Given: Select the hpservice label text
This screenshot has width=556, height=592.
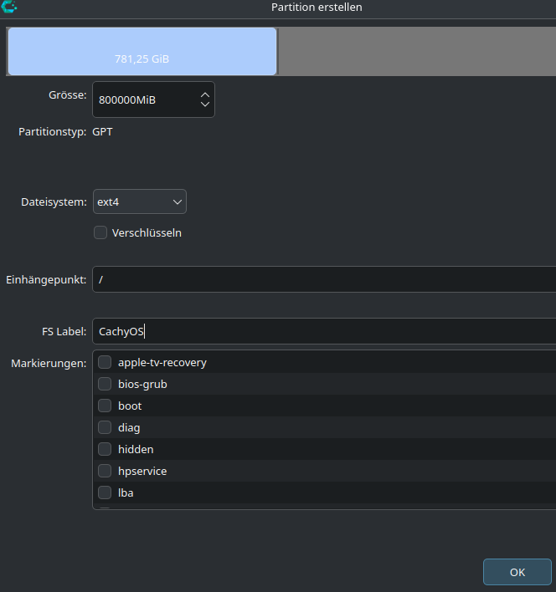Looking at the screenshot, I should [142, 472].
